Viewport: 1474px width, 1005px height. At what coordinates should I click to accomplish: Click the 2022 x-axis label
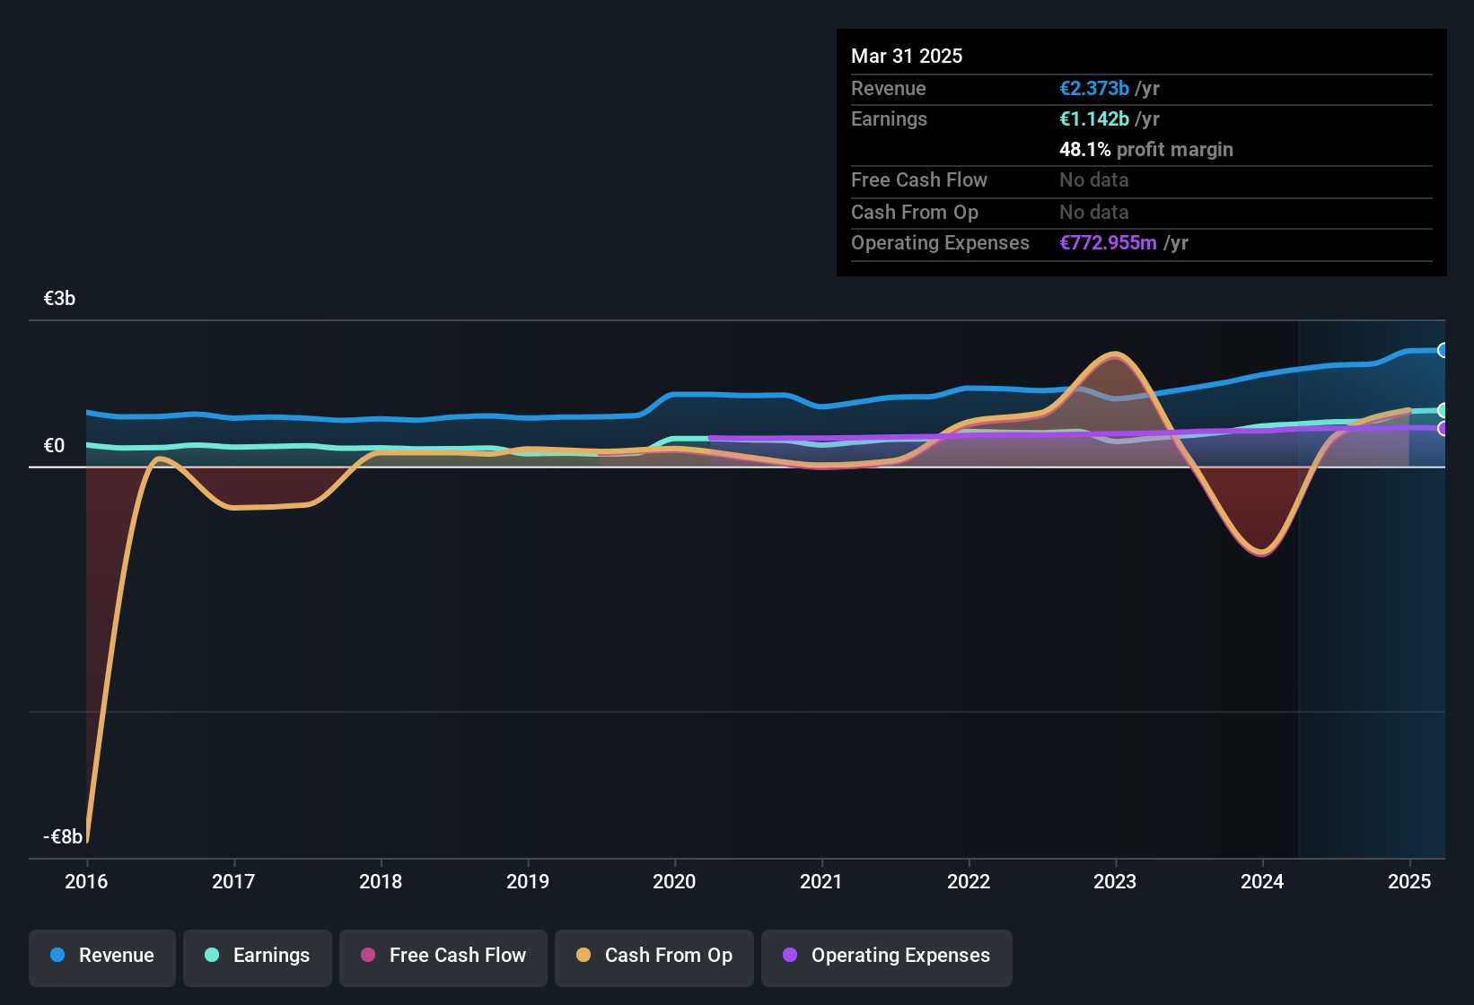pos(969,881)
